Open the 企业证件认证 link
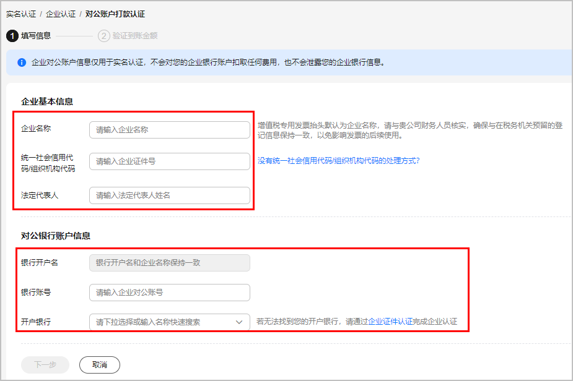Viewport: 573px width, 381px height. [390, 322]
